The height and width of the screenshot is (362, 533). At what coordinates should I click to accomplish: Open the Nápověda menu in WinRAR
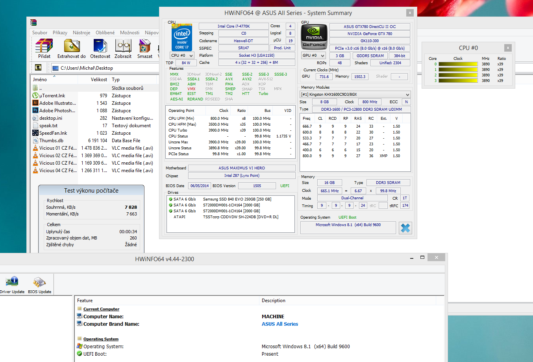point(152,33)
